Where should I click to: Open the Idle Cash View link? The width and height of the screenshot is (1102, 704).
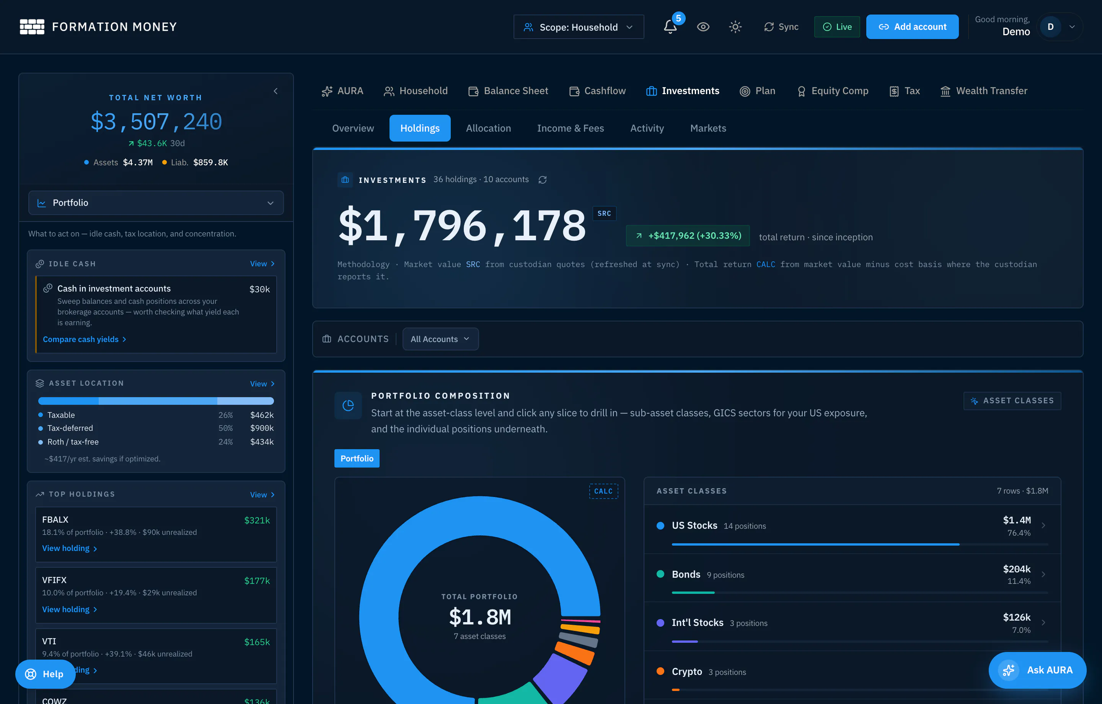click(x=262, y=264)
